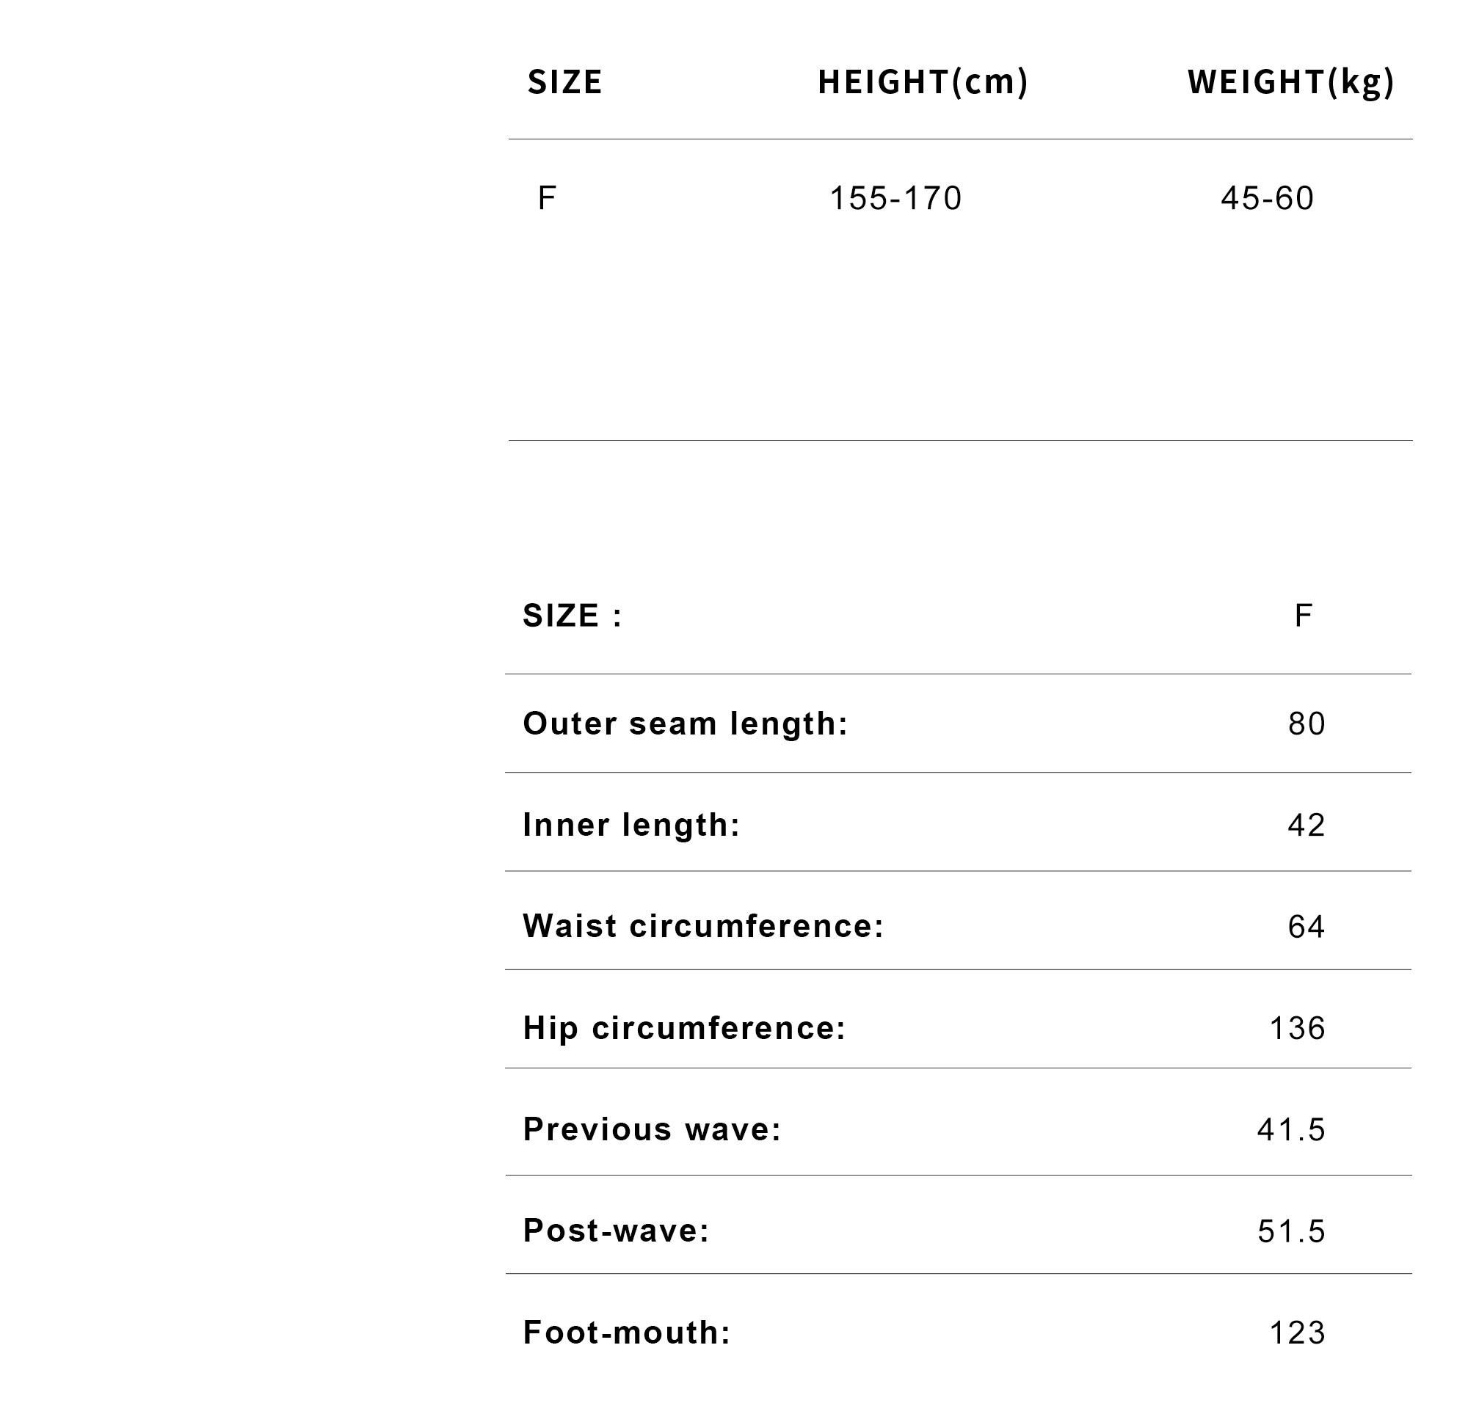Click the "Previous wave:" label
This screenshot has width=1468, height=1403.
[652, 1129]
